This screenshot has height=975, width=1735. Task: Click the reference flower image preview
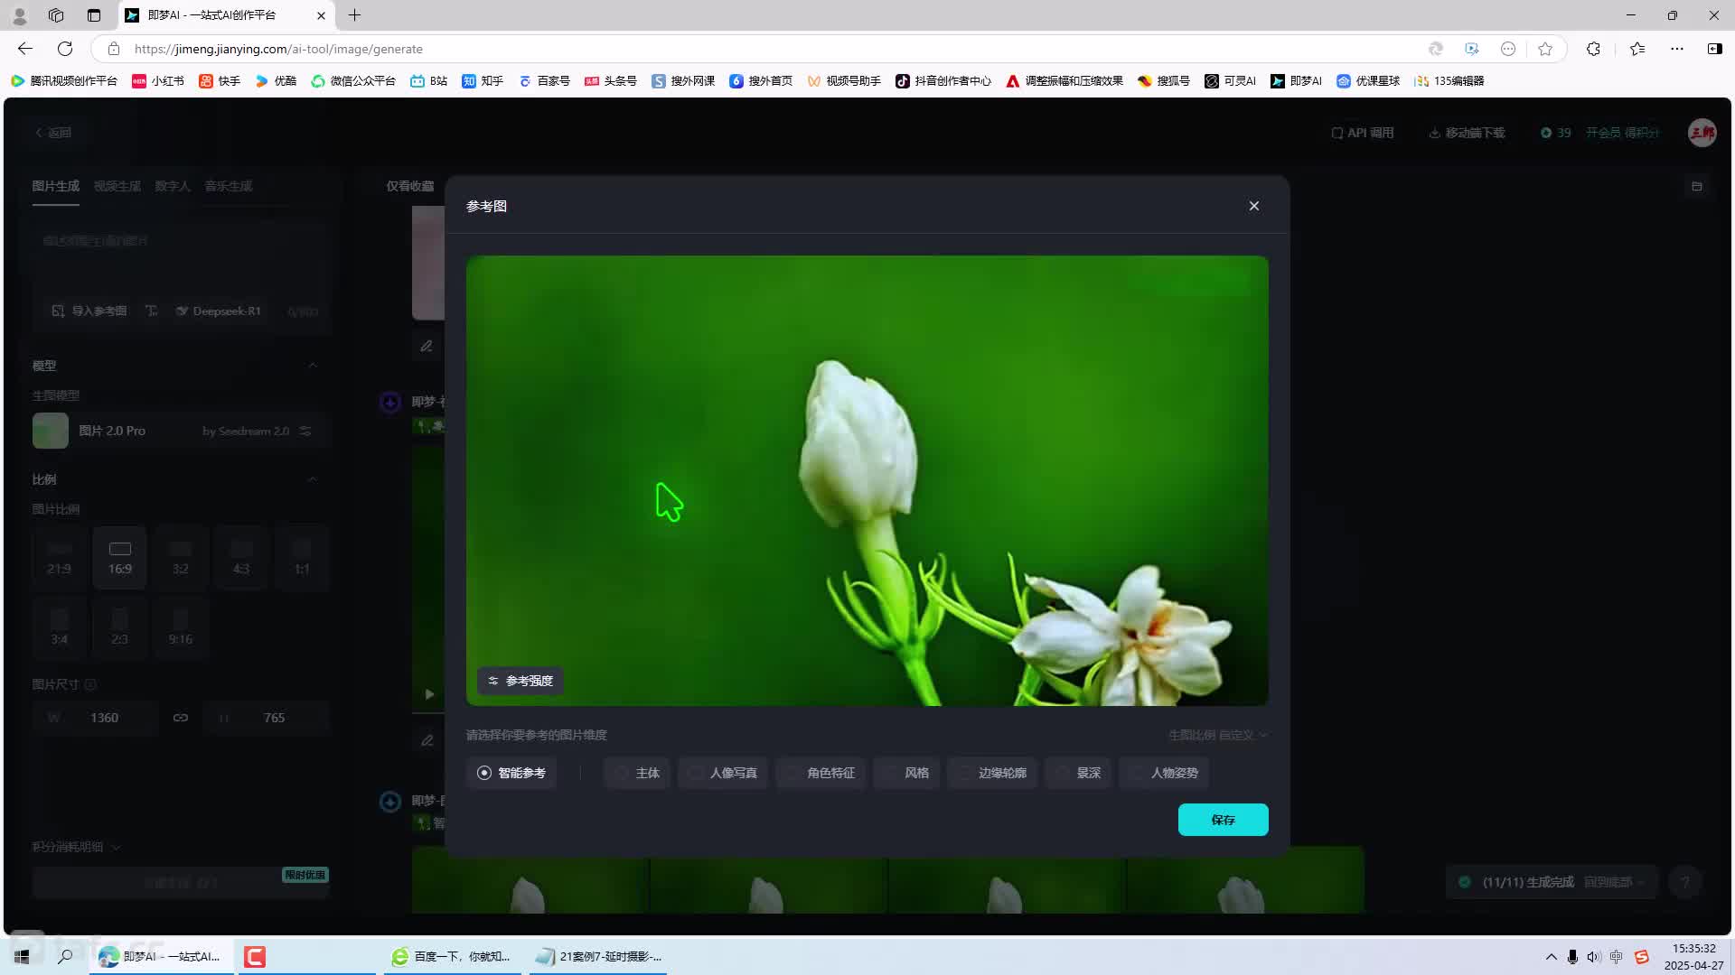coord(867,480)
